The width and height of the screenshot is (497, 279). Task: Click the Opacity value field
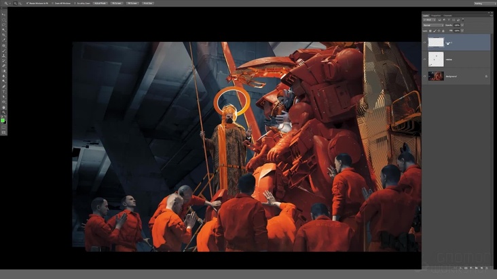(x=457, y=25)
